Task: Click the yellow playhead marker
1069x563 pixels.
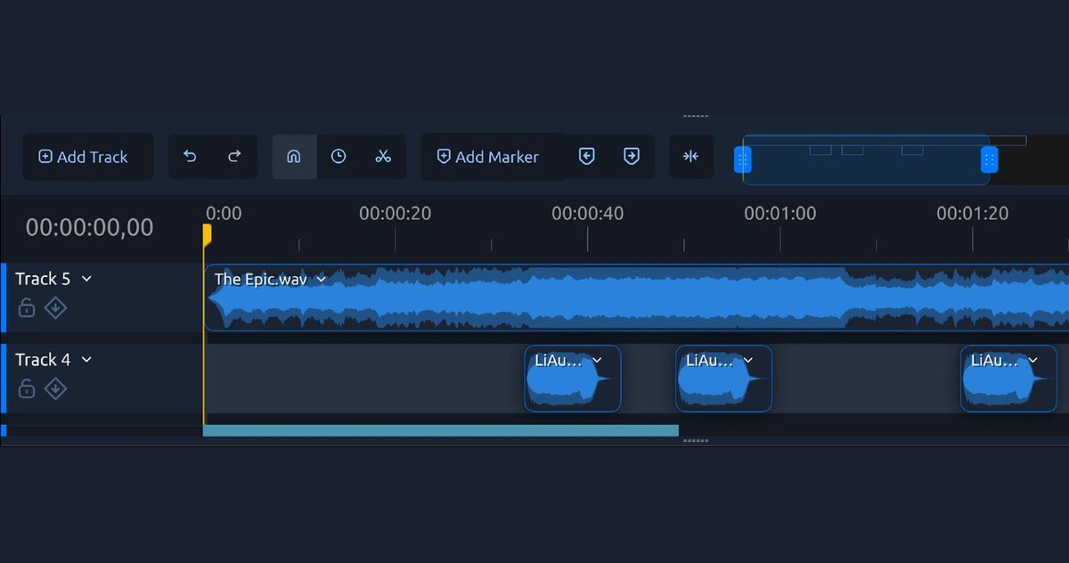Action: pos(207,235)
